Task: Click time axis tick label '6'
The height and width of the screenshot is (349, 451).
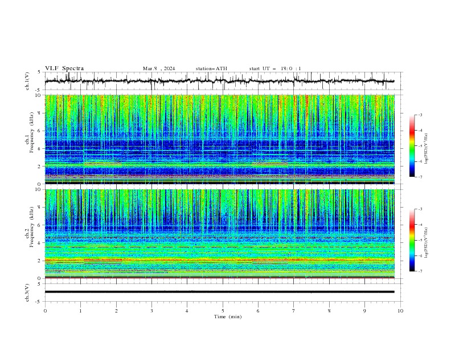Action: click(x=258, y=311)
